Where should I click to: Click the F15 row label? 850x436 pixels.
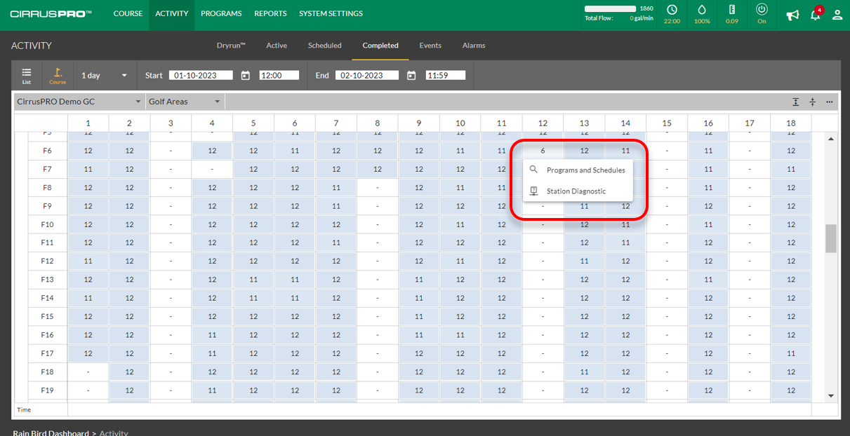point(47,317)
